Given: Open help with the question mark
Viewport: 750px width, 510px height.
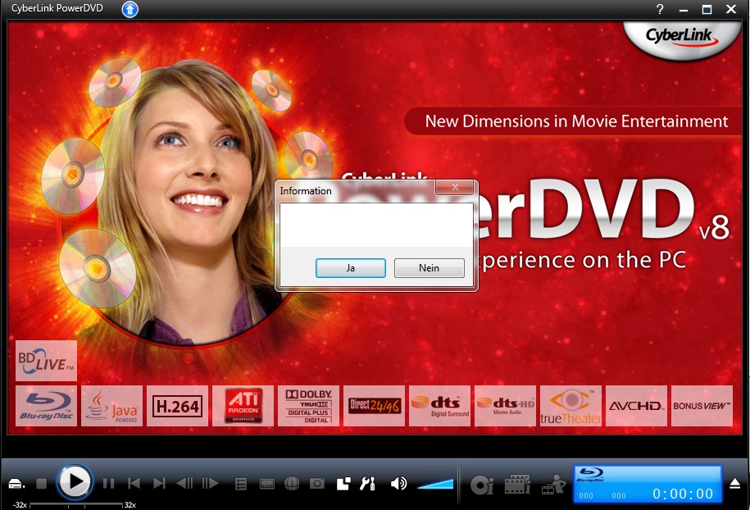Looking at the screenshot, I should coord(660,9).
